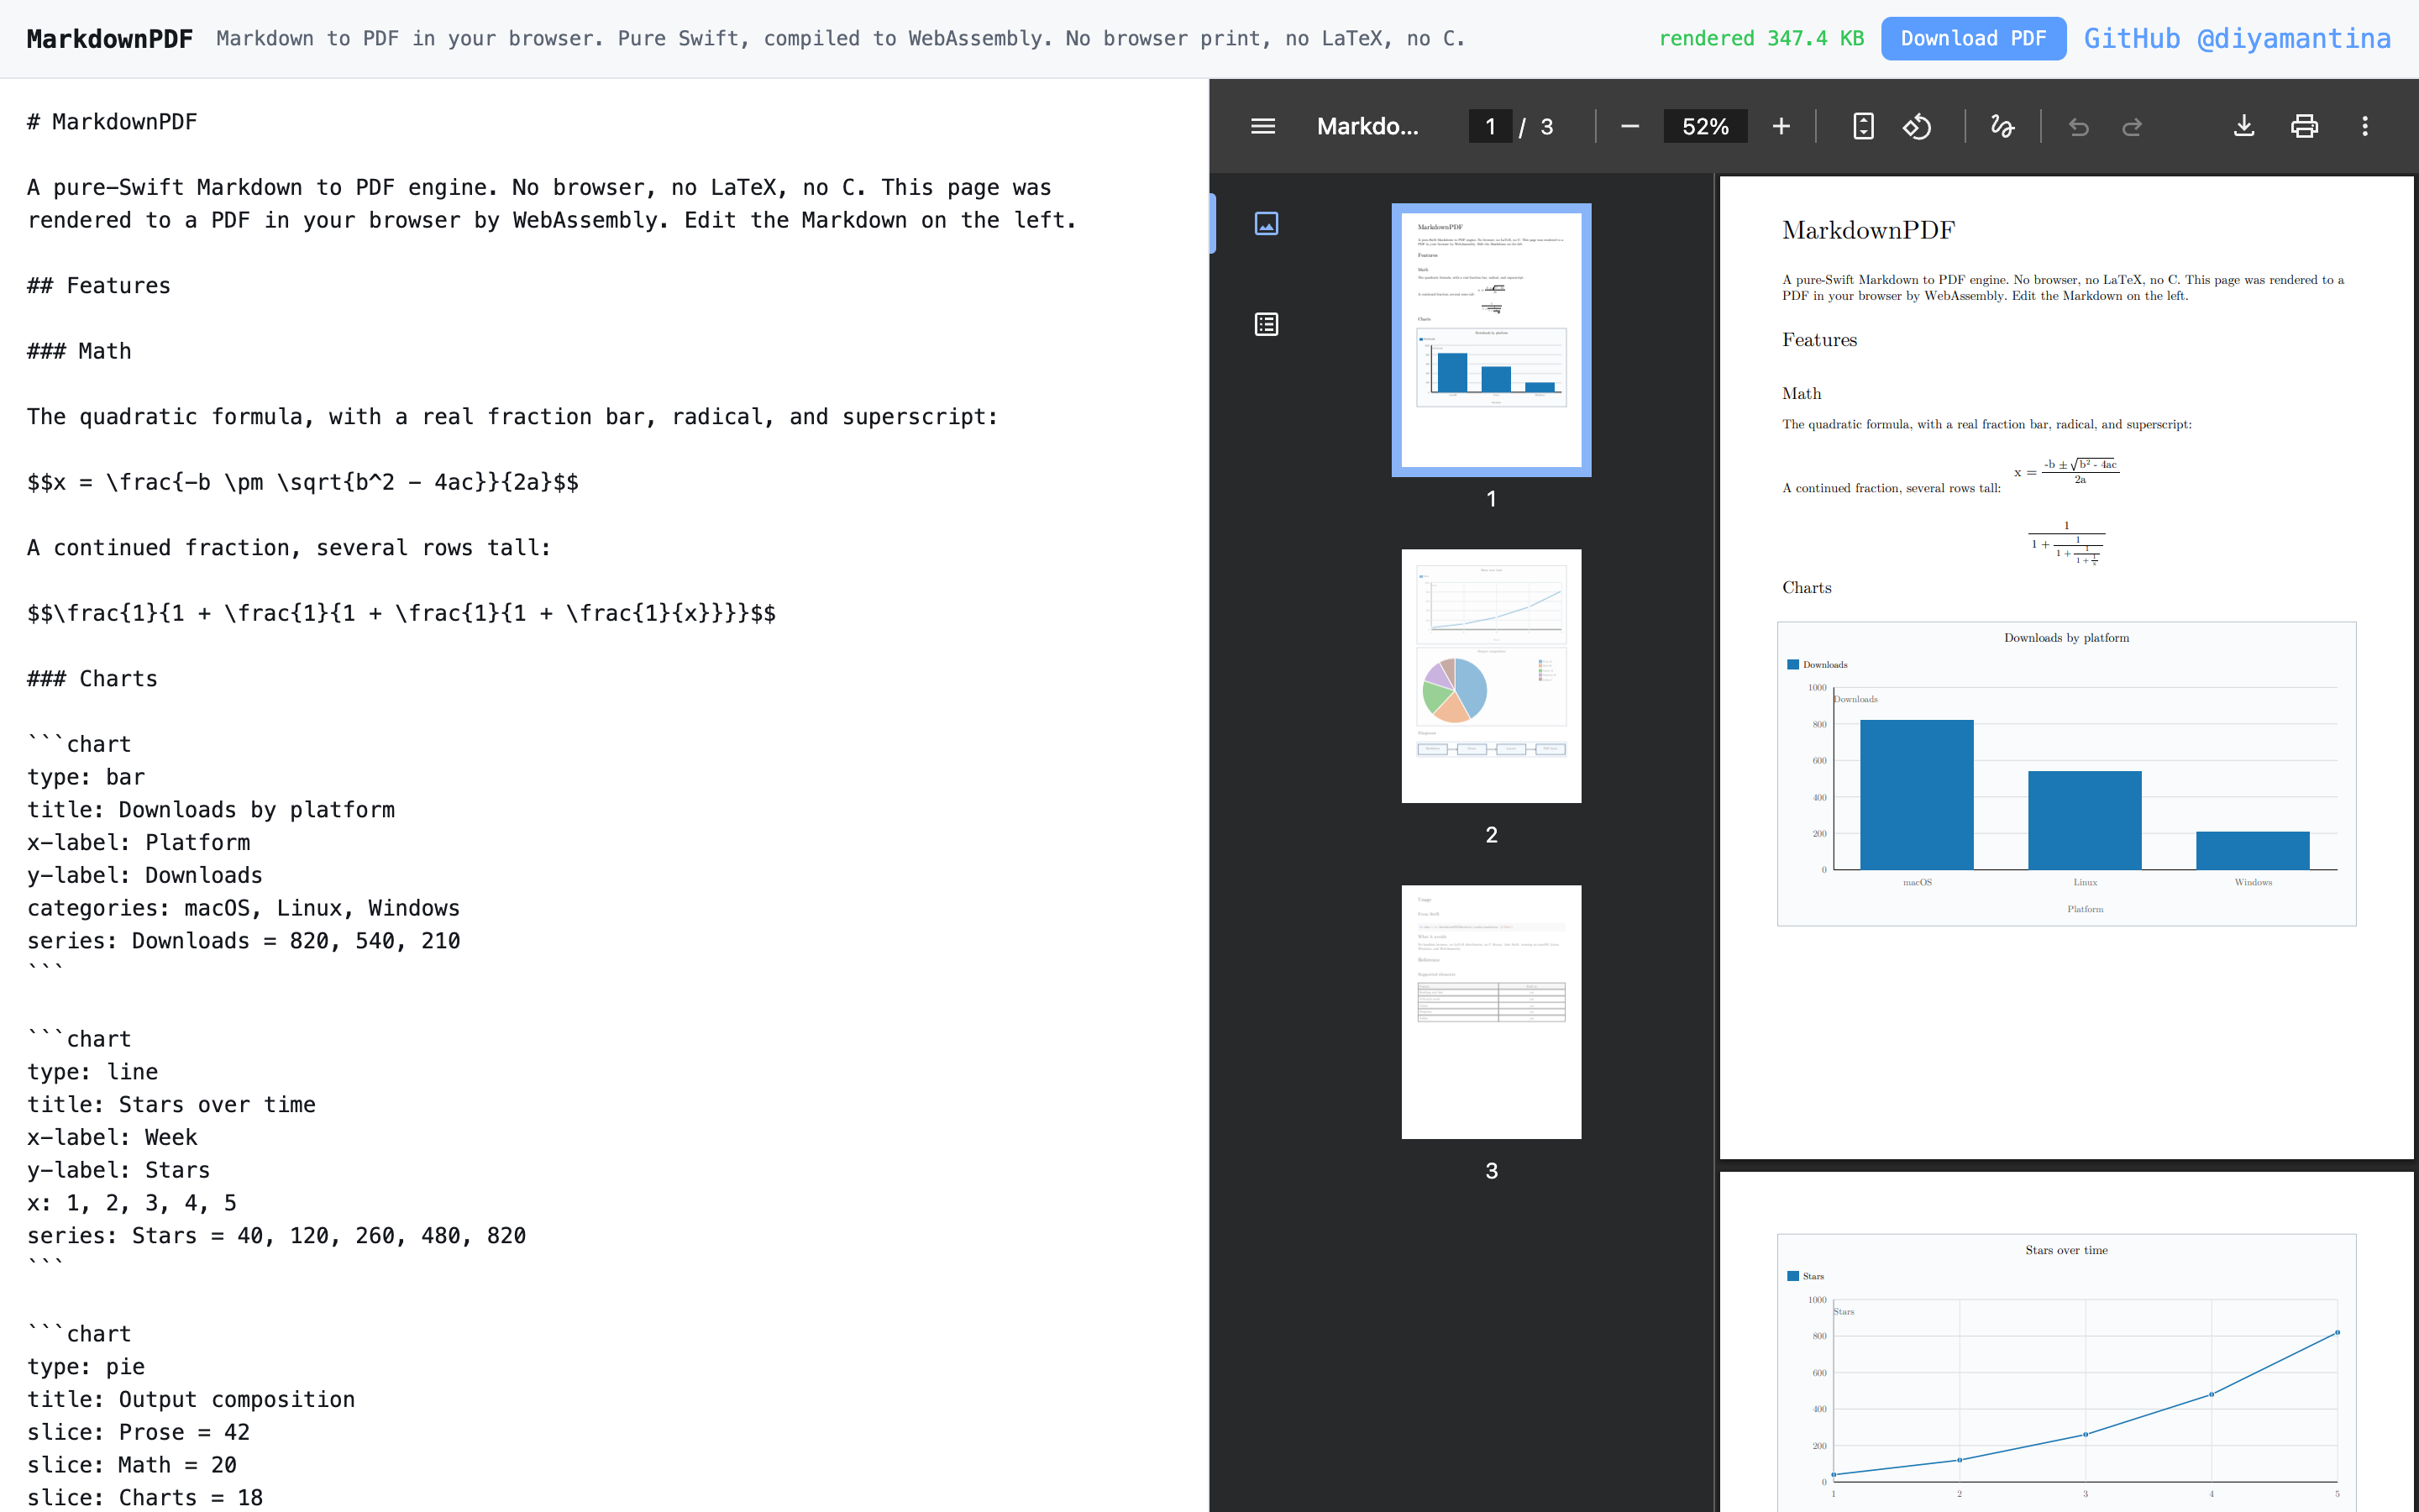This screenshot has width=2419, height=1512.
Task: Click the 'rendered 347.4 KB' status text
Action: pos(1761,38)
